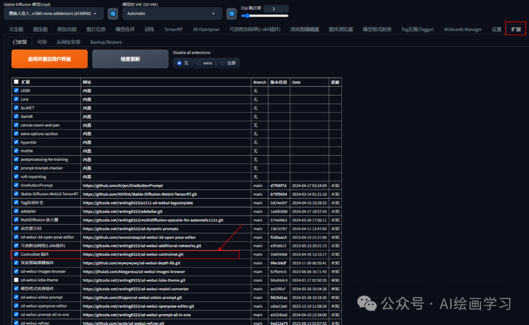Open the 深度图编辑器 tab
Viewport: 529px width, 325px height.
(x=305, y=29)
